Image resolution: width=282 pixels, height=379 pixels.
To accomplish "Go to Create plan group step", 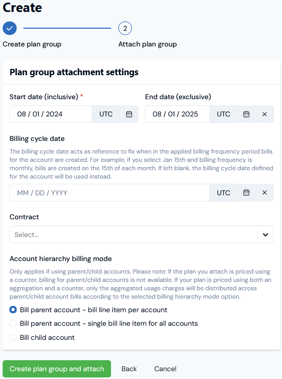I will pyautogui.click(x=32, y=44).
